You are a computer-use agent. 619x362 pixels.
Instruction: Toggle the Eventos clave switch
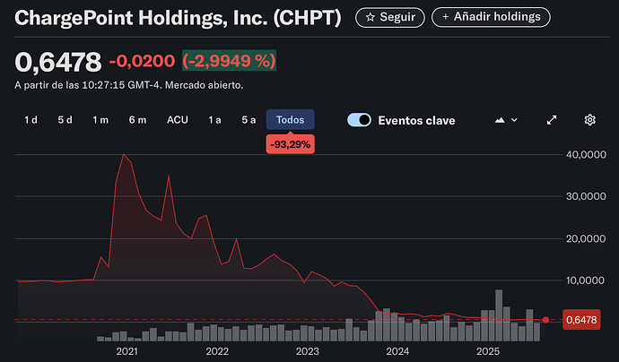click(359, 120)
